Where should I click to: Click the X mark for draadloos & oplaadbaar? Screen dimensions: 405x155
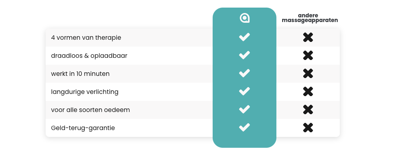pyautogui.click(x=308, y=56)
